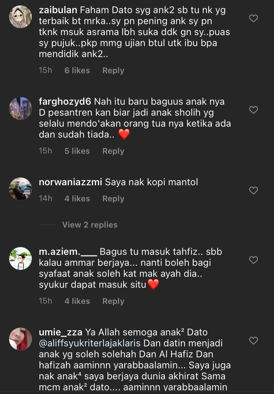The height and width of the screenshot is (394, 274).
Task: Tap umie_zza's profile picture
Action: (20, 339)
